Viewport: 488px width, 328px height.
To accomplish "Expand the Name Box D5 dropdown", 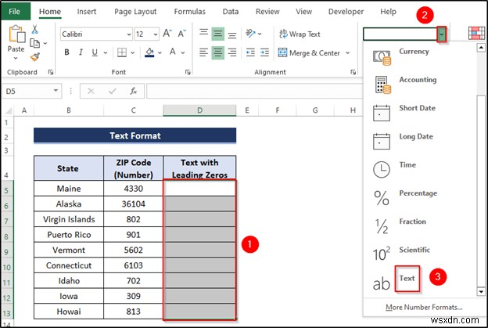I will point(56,91).
